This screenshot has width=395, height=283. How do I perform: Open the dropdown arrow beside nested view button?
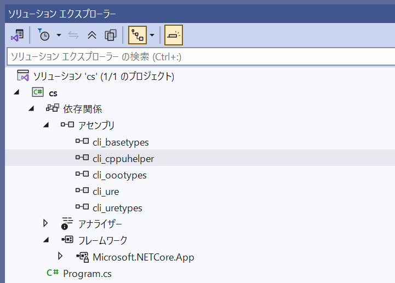[152, 36]
